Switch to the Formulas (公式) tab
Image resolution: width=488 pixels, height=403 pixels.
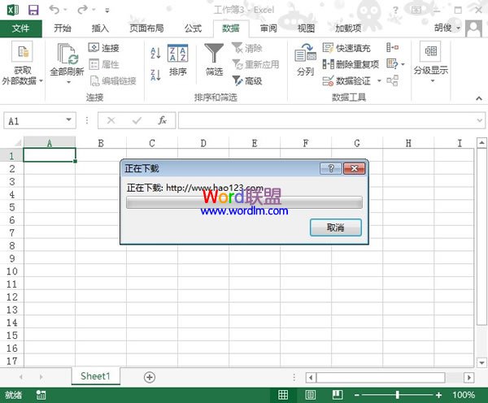[193, 28]
